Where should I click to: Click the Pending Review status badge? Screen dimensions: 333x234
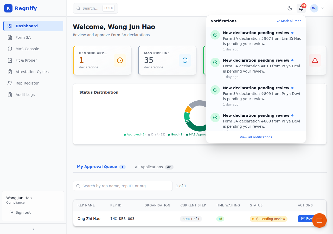268,219
